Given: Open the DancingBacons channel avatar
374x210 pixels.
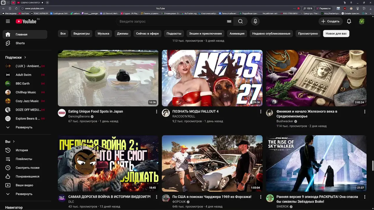Looking at the screenshot, I should 62,113.
